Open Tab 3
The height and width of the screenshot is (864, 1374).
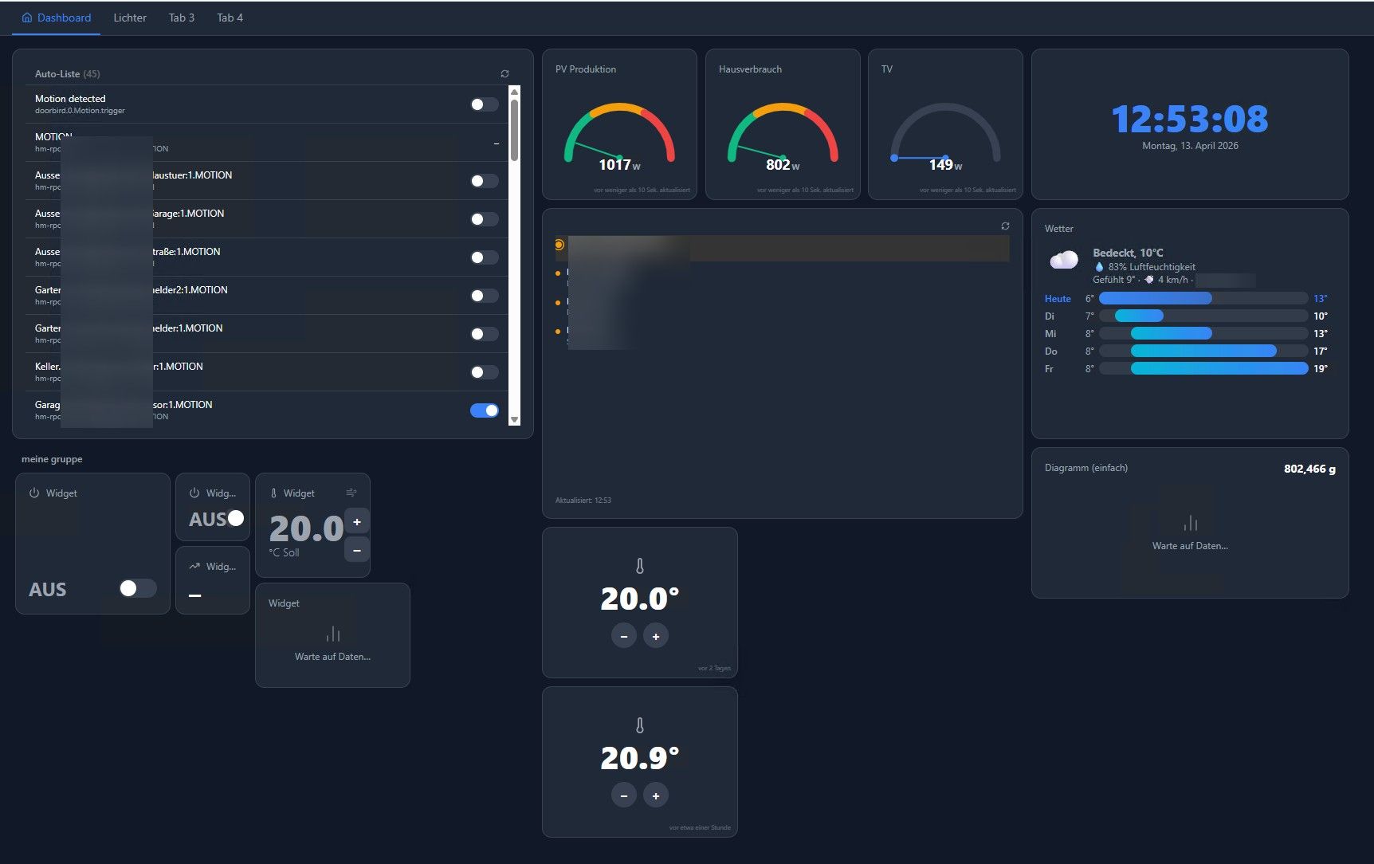tap(182, 18)
